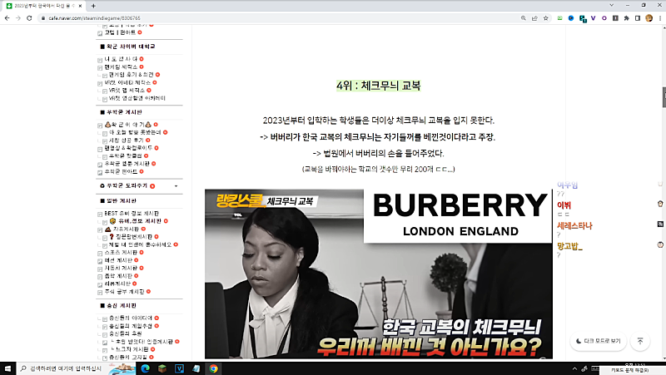This screenshot has width=666, height=375.
Task: Open the Windows Start menu
Action: [x=7, y=368]
